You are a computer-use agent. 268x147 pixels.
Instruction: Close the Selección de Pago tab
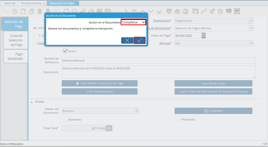77,4
